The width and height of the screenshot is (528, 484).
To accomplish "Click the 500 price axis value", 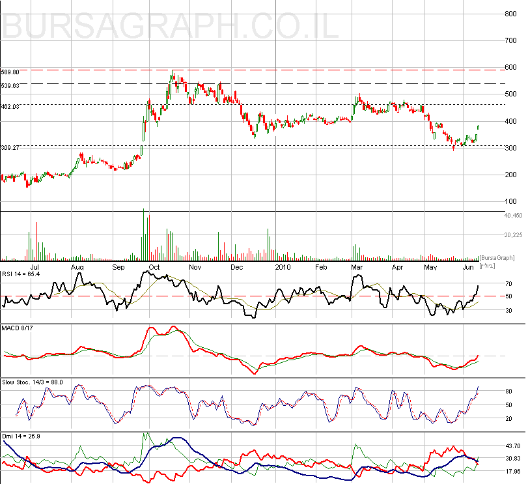I will tap(510, 94).
